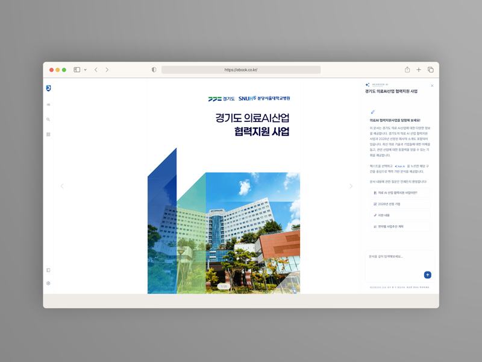
Task: Click the blue ebook logo in the sidebar
Action: click(x=48, y=88)
